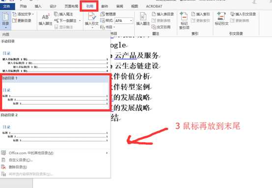Open the 样式 APA combo box
This screenshot has width=272, height=188.
point(124,21)
